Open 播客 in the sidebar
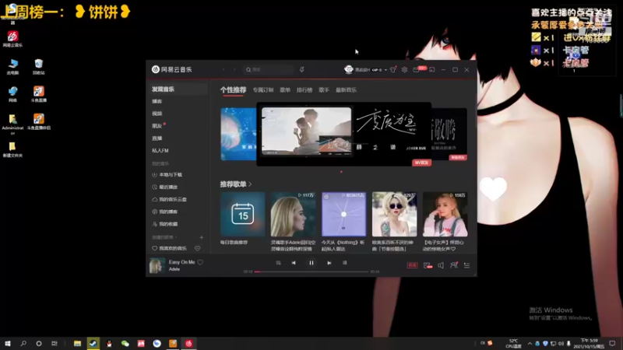This screenshot has height=350, width=623. pos(157,101)
